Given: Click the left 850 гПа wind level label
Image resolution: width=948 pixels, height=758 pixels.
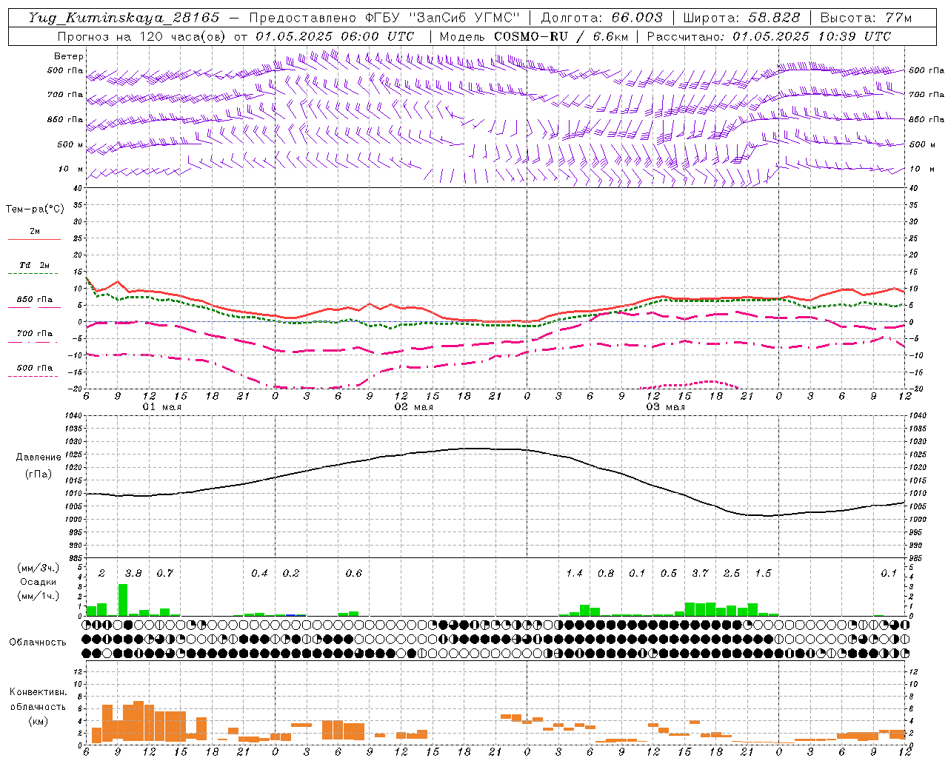Looking at the screenshot, I should click(x=65, y=119).
